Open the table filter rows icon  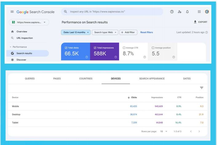click(202, 88)
